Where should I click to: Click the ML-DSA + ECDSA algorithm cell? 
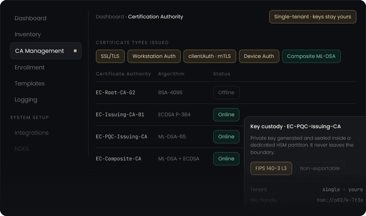179,159
